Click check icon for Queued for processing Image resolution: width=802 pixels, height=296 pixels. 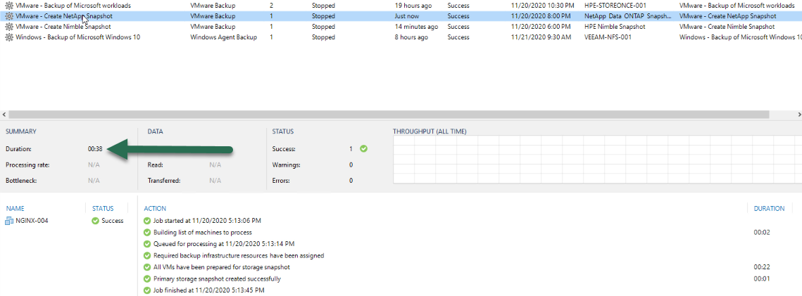[x=147, y=244]
